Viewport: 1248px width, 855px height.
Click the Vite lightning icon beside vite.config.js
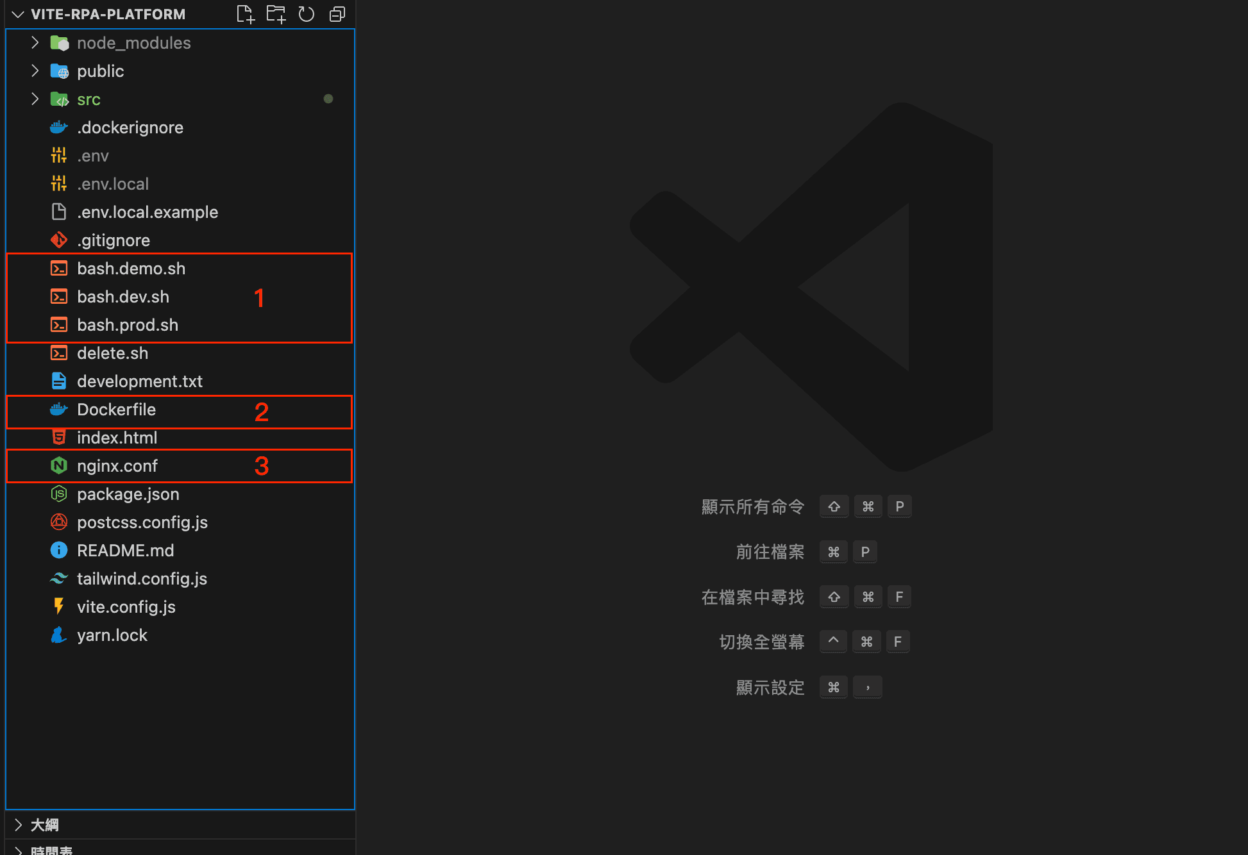click(x=59, y=607)
